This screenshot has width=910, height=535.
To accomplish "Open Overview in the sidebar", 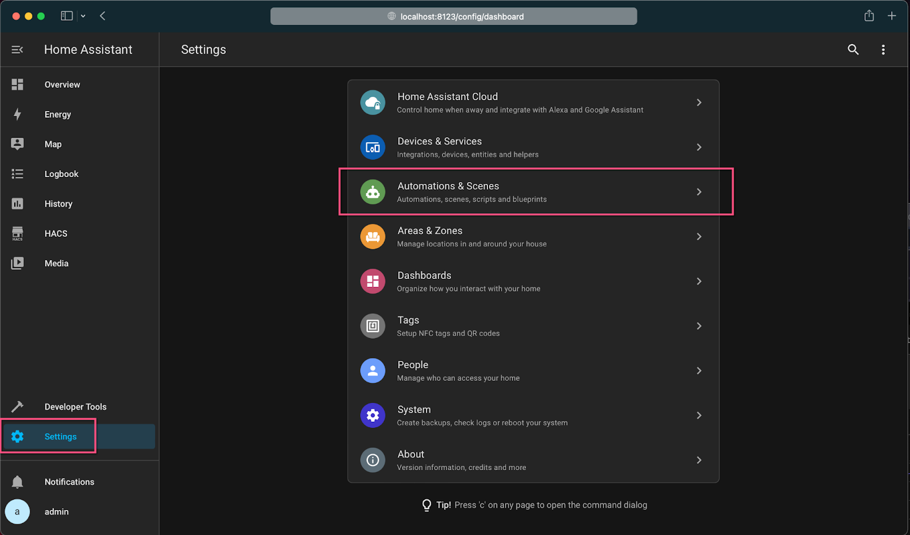I will click(x=62, y=85).
